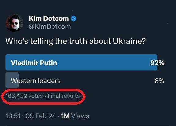Click the 8% result figure
Image resolution: width=176 pixels, height=126 pixels.
[x=159, y=81]
